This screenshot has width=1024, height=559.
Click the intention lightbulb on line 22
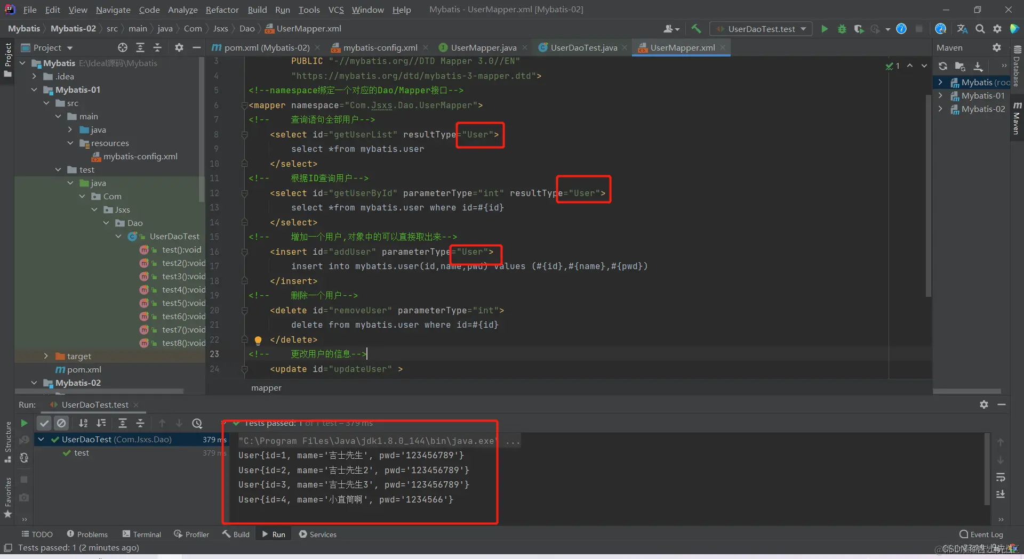coord(258,340)
